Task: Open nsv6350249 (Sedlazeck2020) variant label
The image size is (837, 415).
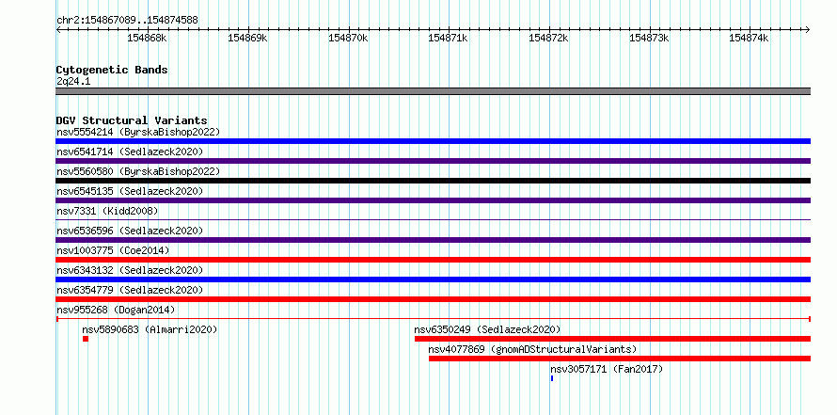Action: pos(488,329)
